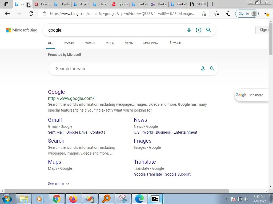Switch to the 'dr phil' browser tab
The width and height of the screenshot is (273, 204).
pyautogui.click(x=82, y=4)
